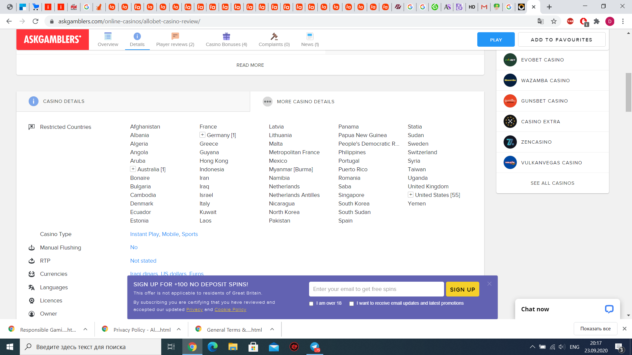Open Task View on taskbar

(x=171, y=347)
